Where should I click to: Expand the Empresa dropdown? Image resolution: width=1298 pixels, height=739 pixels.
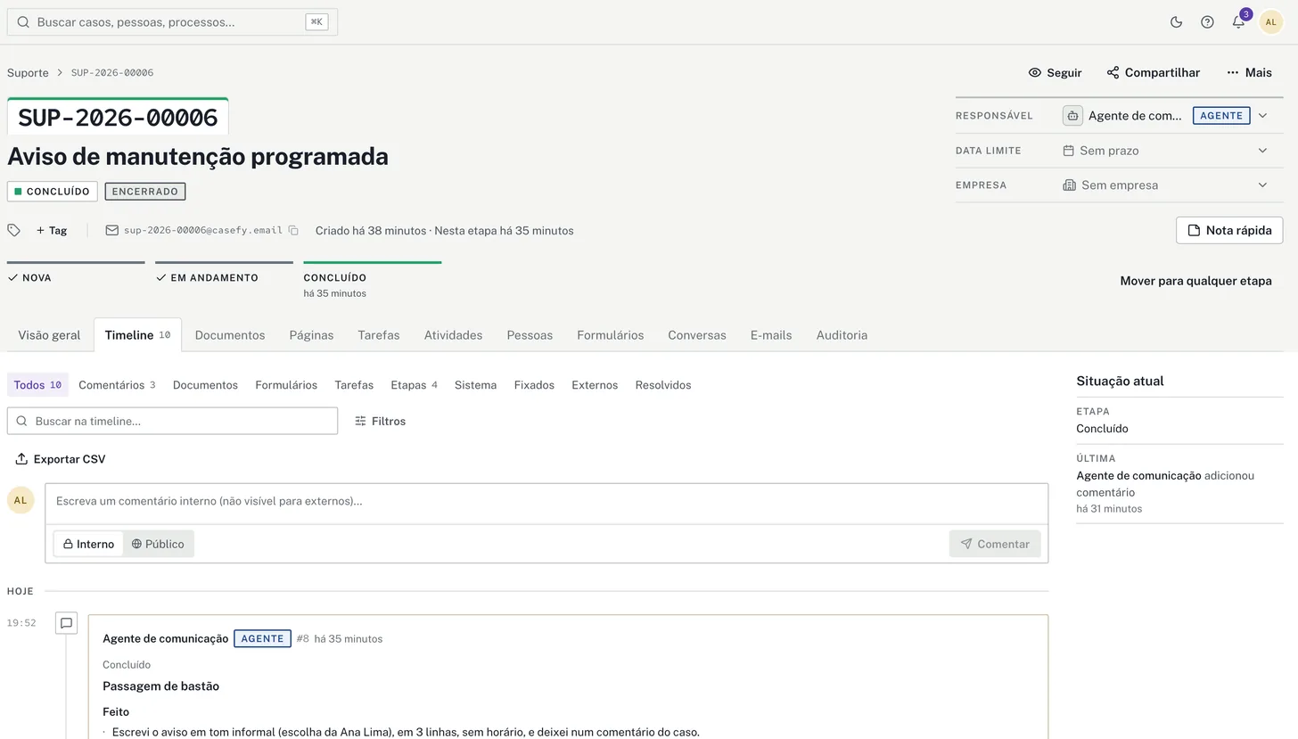point(1262,185)
